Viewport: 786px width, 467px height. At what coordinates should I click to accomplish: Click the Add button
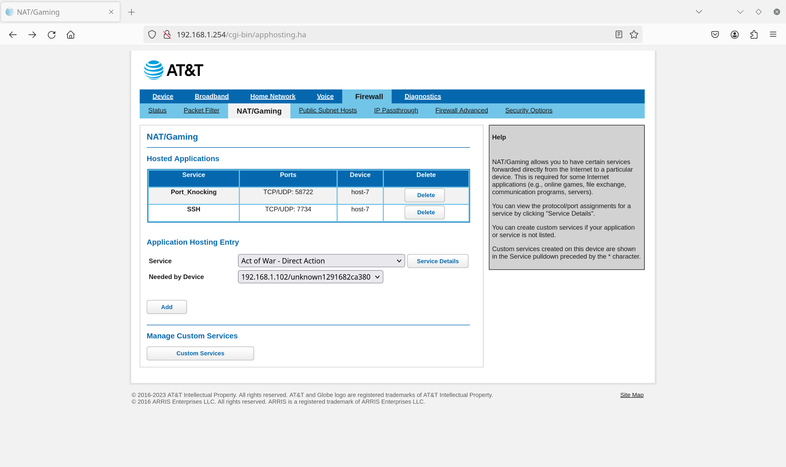[167, 307]
